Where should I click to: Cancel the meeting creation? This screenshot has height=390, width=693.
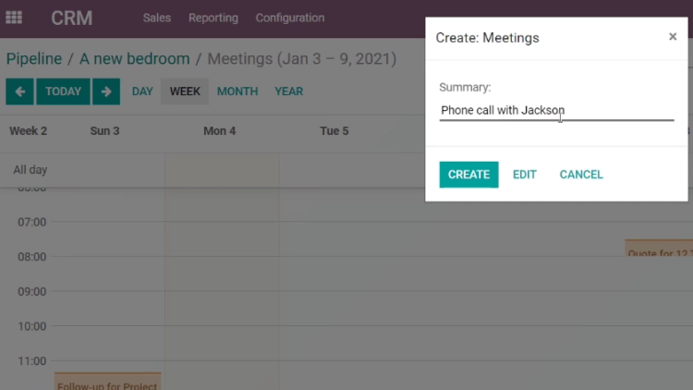(x=581, y=175)
